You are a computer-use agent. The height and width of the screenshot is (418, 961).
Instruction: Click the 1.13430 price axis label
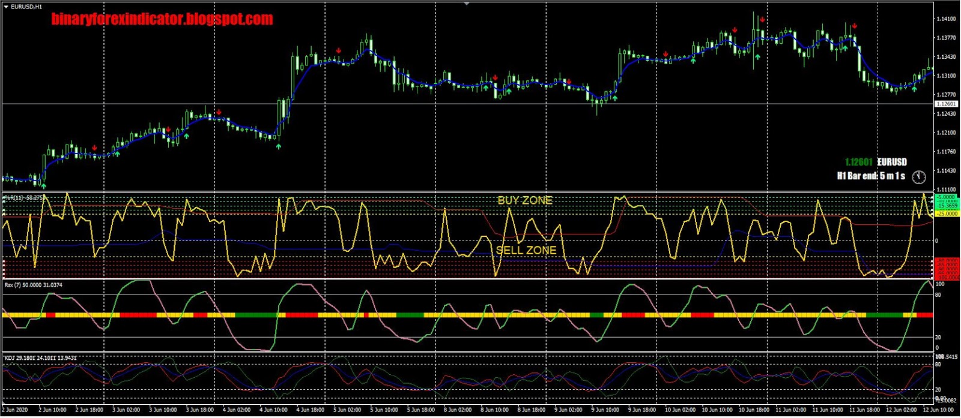pos(946,57)
